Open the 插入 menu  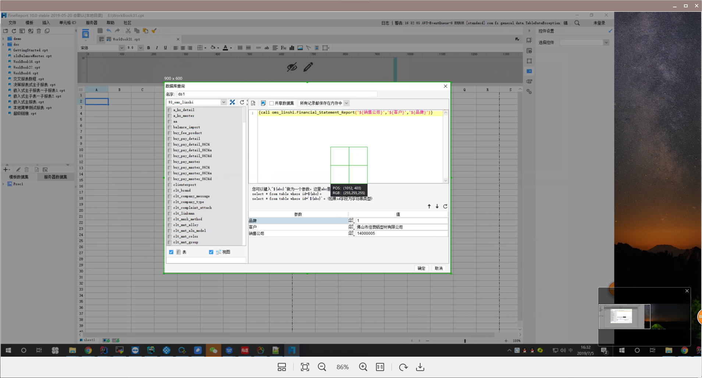pyautogui.click(x=46, y=23)
